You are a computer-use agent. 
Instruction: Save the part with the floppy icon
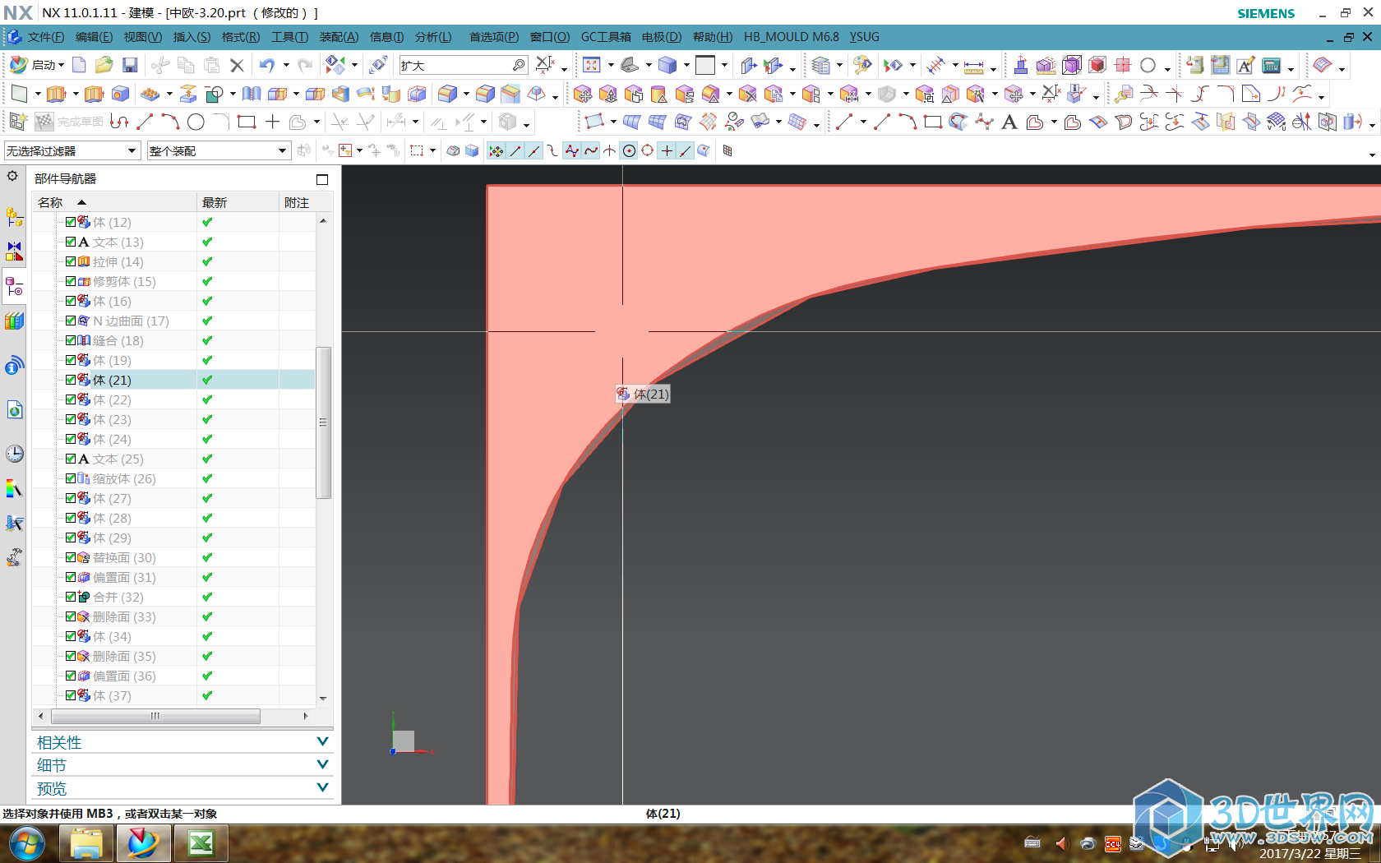coord(130,65)
